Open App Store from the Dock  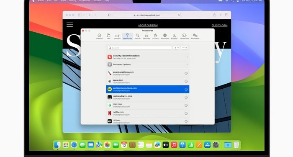click(207, 145)
